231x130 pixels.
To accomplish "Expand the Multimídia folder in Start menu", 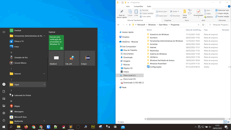I will [x=28, y=122].
